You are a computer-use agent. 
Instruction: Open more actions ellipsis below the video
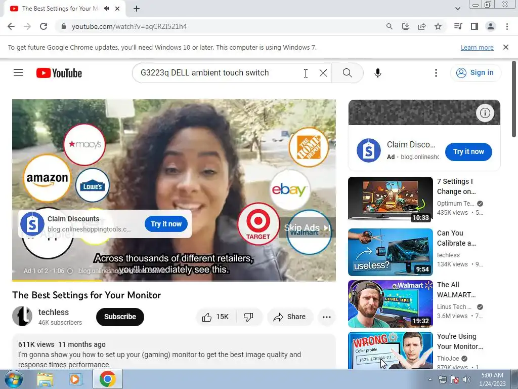click(327, 317)
